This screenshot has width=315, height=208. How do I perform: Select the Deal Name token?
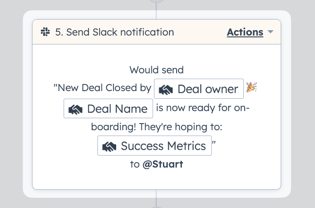click(x=108, y=108)
